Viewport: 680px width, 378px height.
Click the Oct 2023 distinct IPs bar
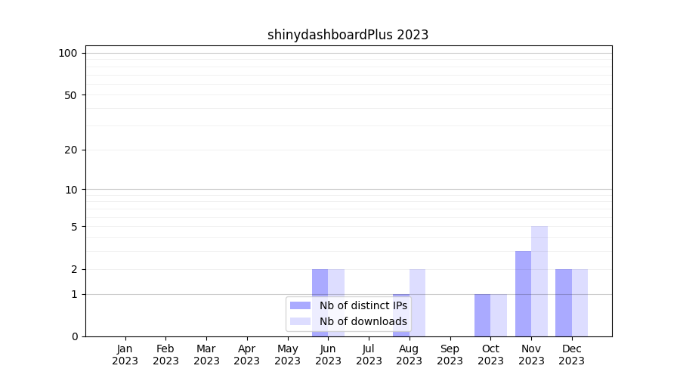click(482, 315)
